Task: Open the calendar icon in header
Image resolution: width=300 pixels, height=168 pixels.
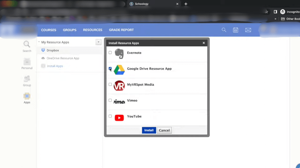Action: tap(236, 30)
